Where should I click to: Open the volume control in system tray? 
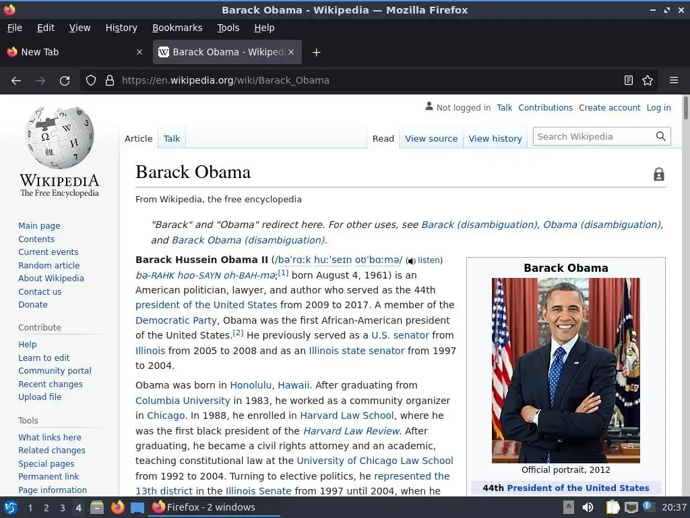point(588,507)
